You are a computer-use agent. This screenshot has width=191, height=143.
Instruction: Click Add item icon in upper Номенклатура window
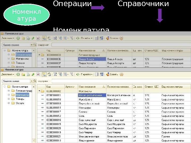(18, 38)
